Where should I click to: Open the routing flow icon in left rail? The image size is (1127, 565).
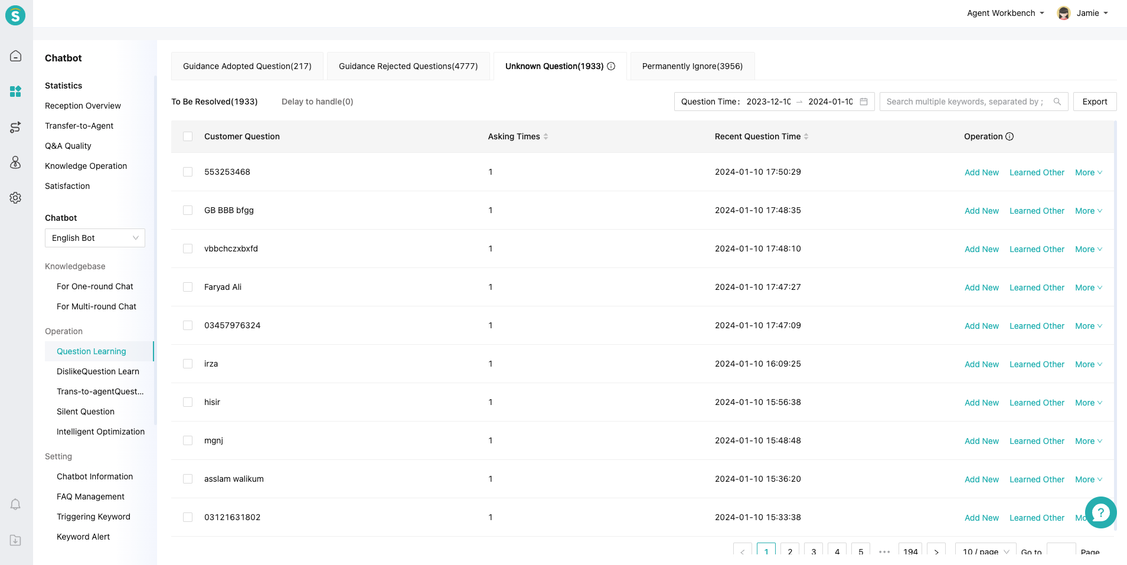(x=16, y=127)
